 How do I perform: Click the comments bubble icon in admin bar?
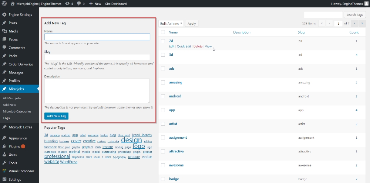coord(79,4)
